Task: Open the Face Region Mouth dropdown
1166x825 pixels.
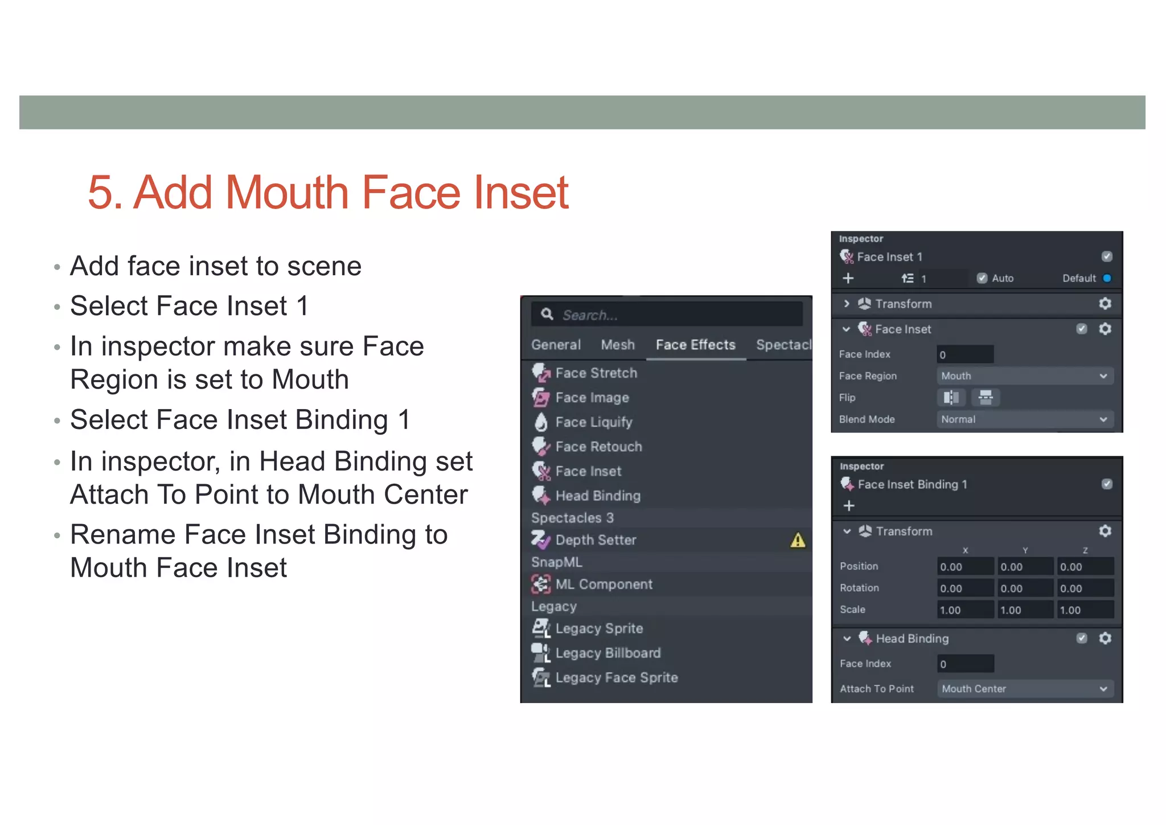Action: click(x=1025, y=375)
